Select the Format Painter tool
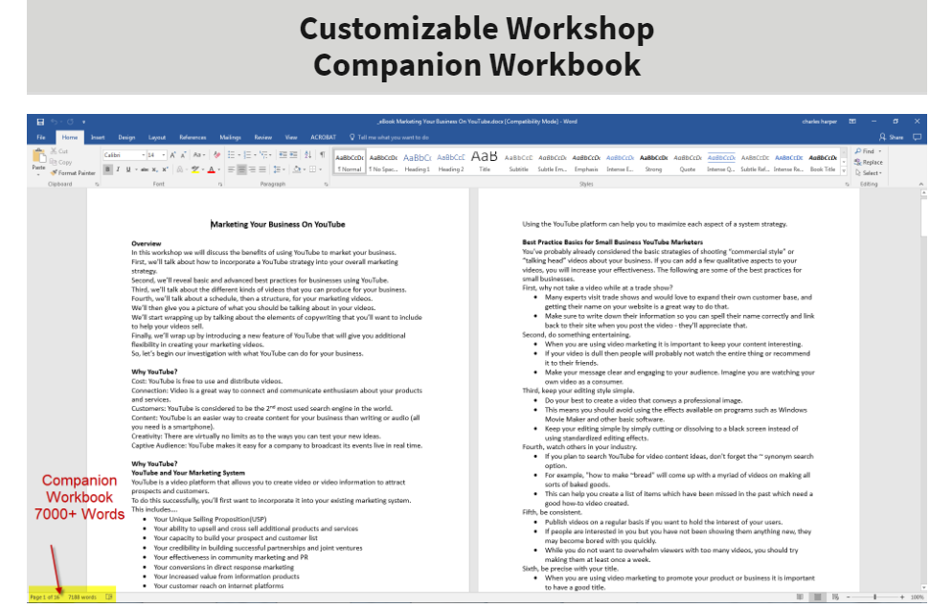The height and width of the screenshot is (608, 930). tap(73, 172)
